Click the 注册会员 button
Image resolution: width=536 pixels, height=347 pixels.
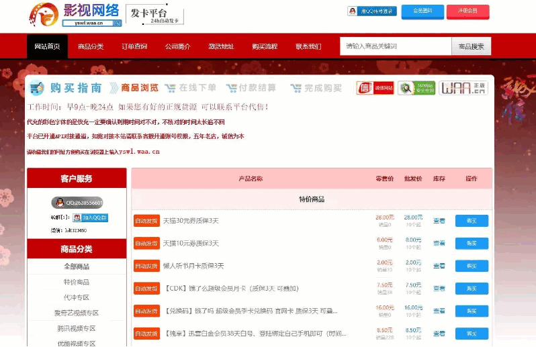(467, 11)
